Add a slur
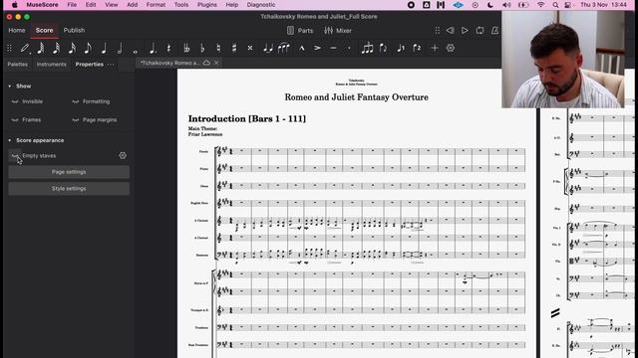 283,49
